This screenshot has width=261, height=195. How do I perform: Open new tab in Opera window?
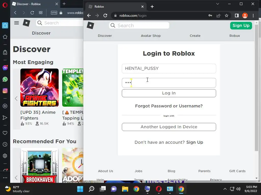pyautogui.click(x=64, y=4)
